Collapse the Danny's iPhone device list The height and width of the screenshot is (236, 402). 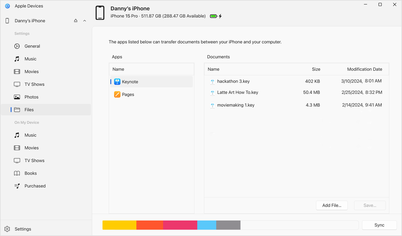pyautogui.click(x=84, y=20)
